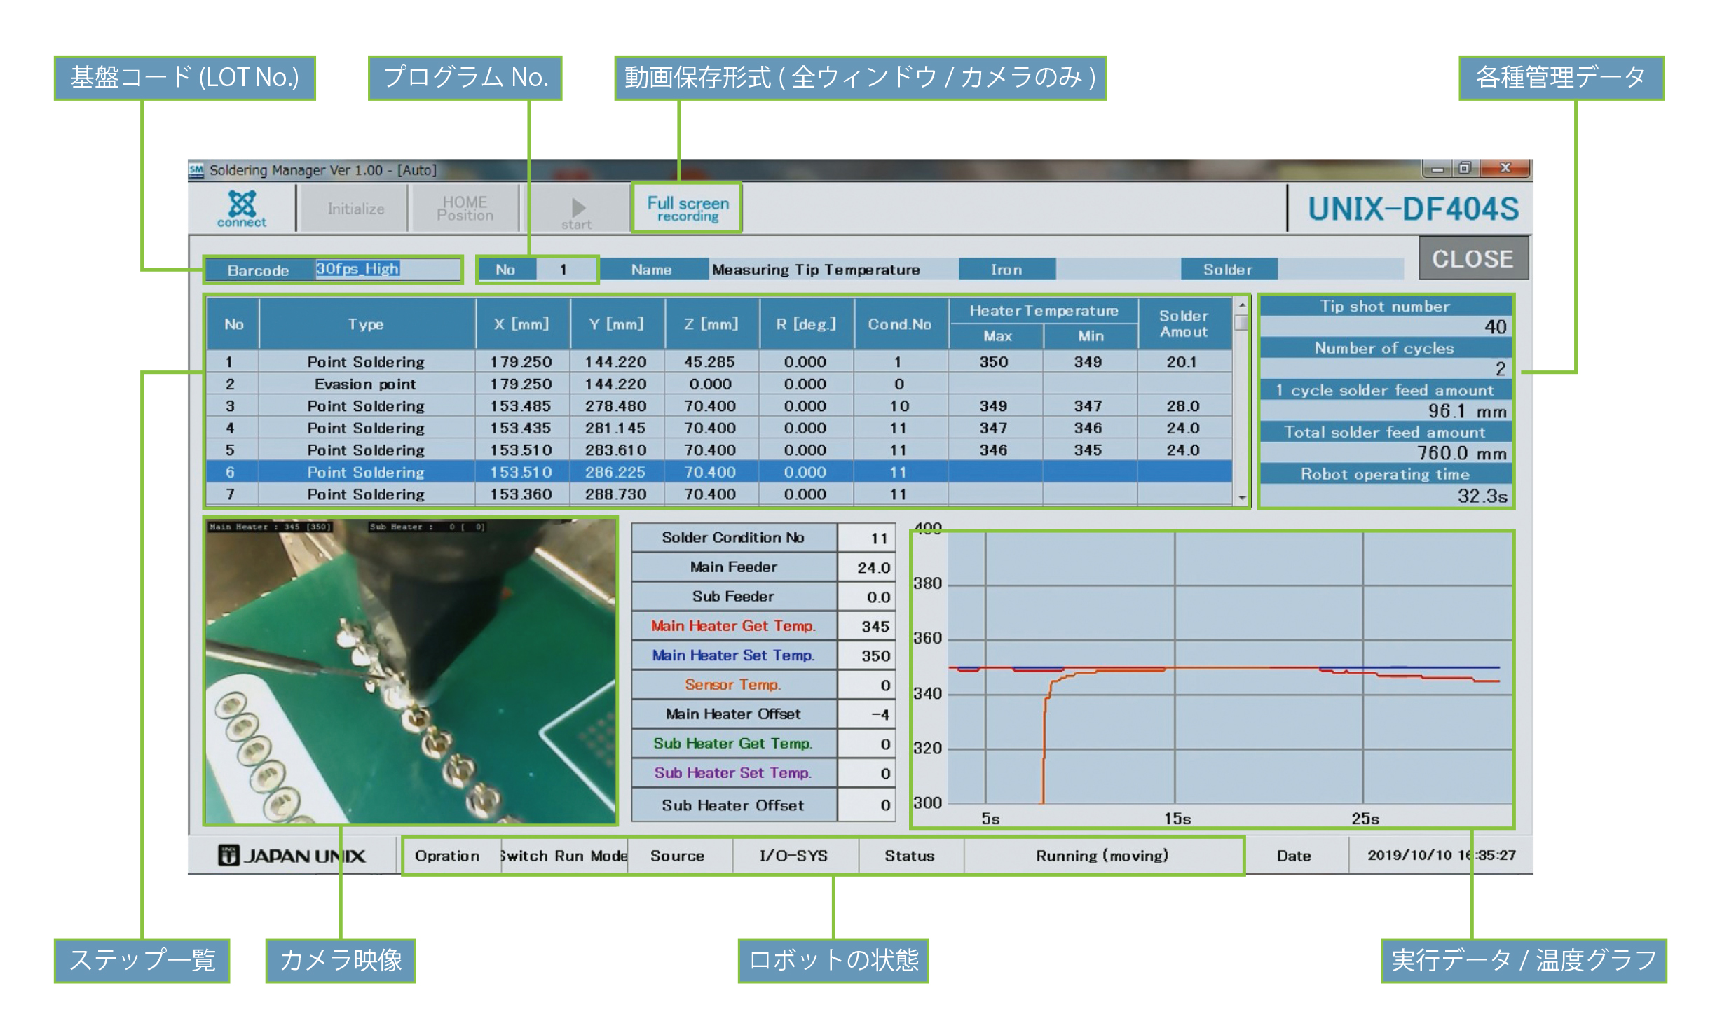Click the Switch Run Mode status cell
The width and height of the screenshot is (1722, 1035).
(564, 856)
